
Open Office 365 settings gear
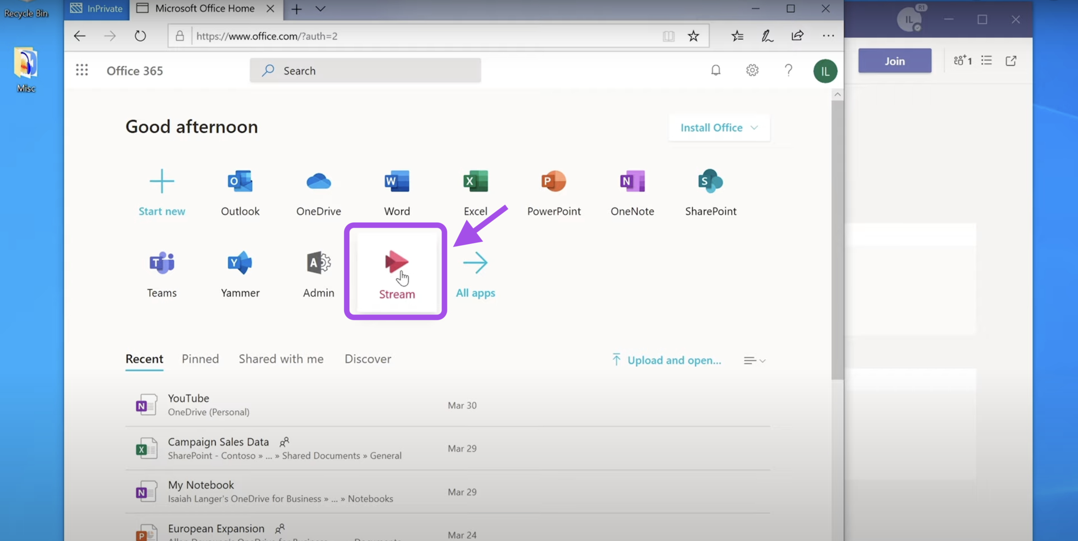[x=752, y=70]
